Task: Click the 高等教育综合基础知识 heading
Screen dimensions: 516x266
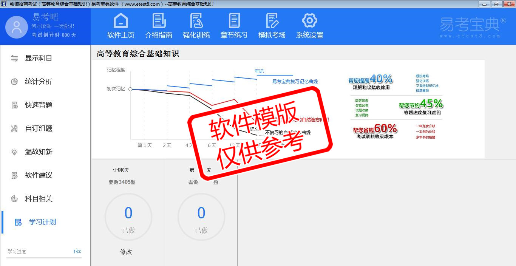Action: coord(138,54)
